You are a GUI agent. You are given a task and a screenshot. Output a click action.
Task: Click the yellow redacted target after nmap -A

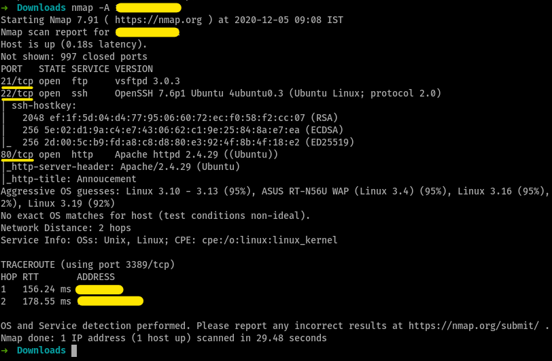[148, 7]
